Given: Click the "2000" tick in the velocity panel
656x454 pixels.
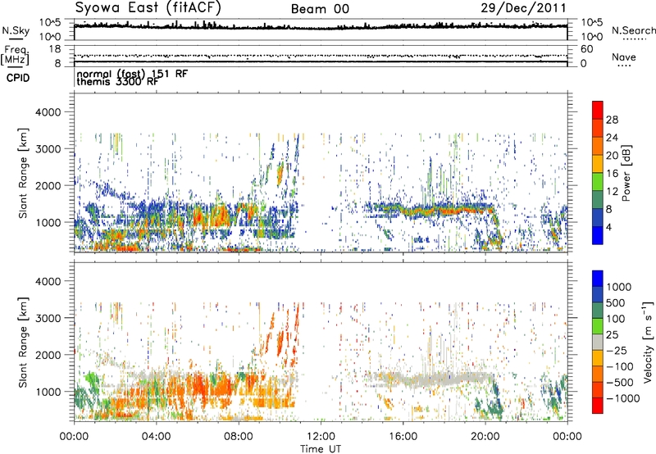Looking at the screenshot, I should 48,355.
